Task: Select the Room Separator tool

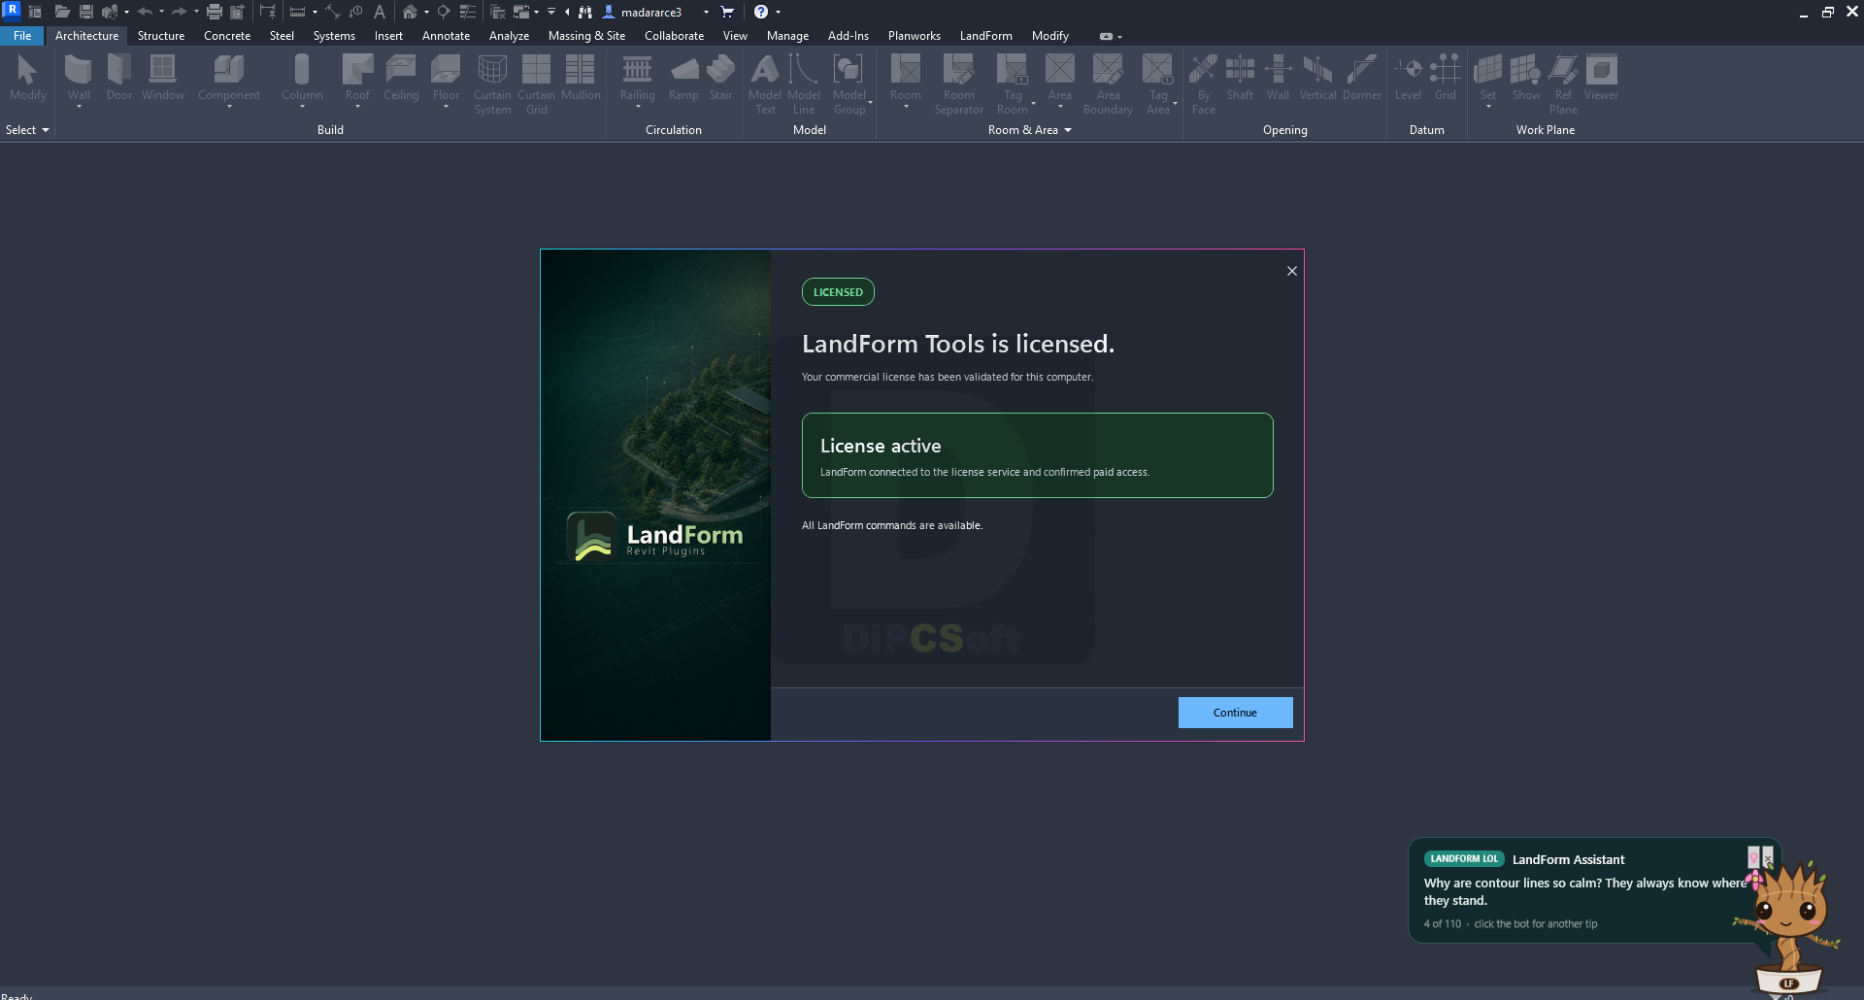Action: tap(959, 83)
